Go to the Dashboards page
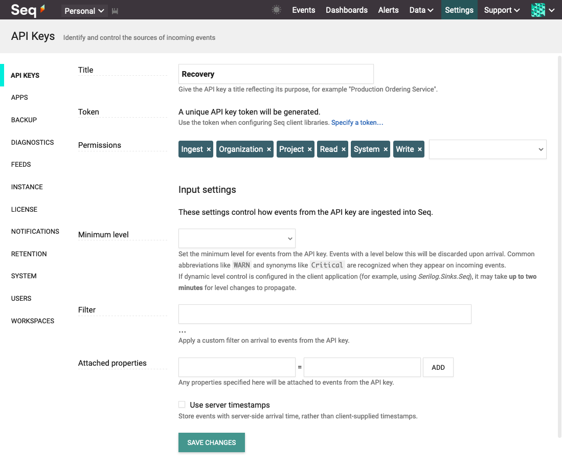This screenshot has width=562, height=467. pyautogui.click(x=347, y=10)
